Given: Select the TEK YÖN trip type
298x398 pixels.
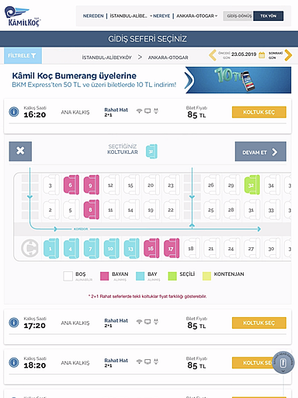Looking at the screenshot, I should click(269, 16).
